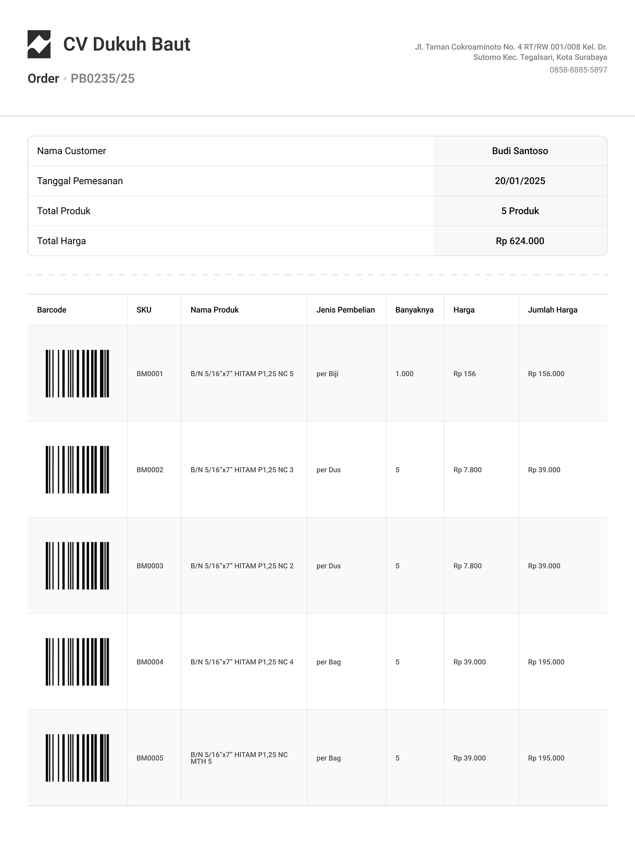Click the Nama Produk column header
Viewport: 635px width, 845px height.
pos(214,310)
